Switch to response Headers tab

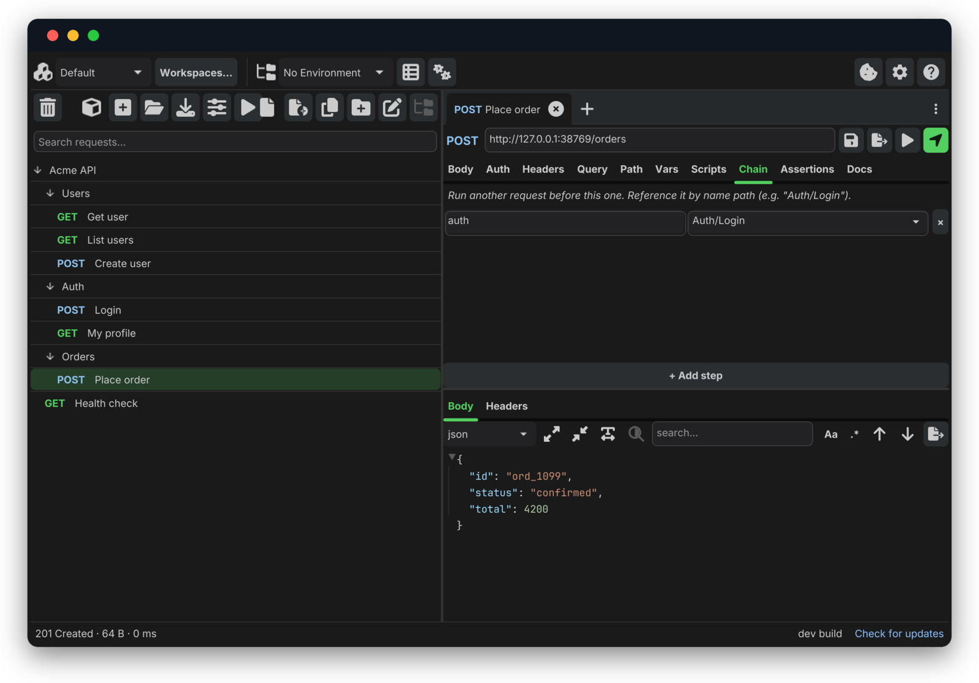507,406
